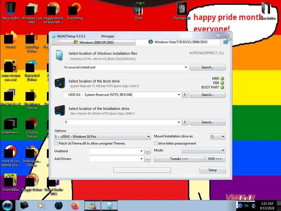The height and width of the screenshot is (211, 281).
Task: Select the DismApi.dll desktop file
Action: (x=182, y=11)
